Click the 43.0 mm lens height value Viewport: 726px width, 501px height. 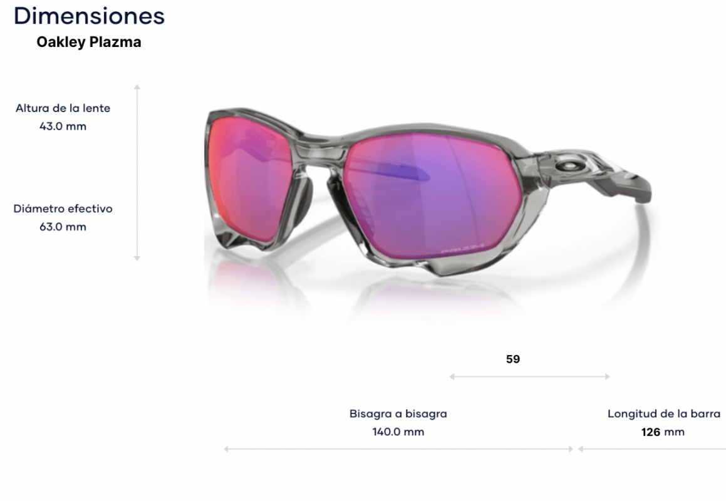coord(63,127)
